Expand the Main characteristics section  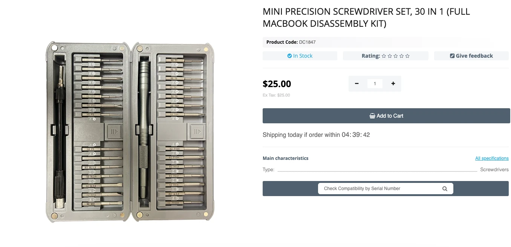point(285,158)
